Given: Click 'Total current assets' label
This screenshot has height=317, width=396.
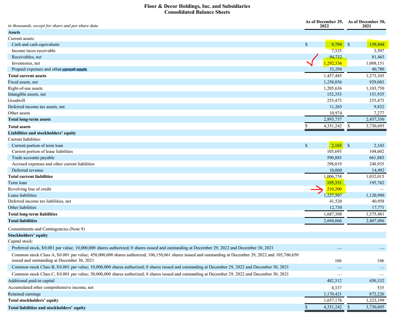Looking at the screenshot, I should [x=27, y=76].
